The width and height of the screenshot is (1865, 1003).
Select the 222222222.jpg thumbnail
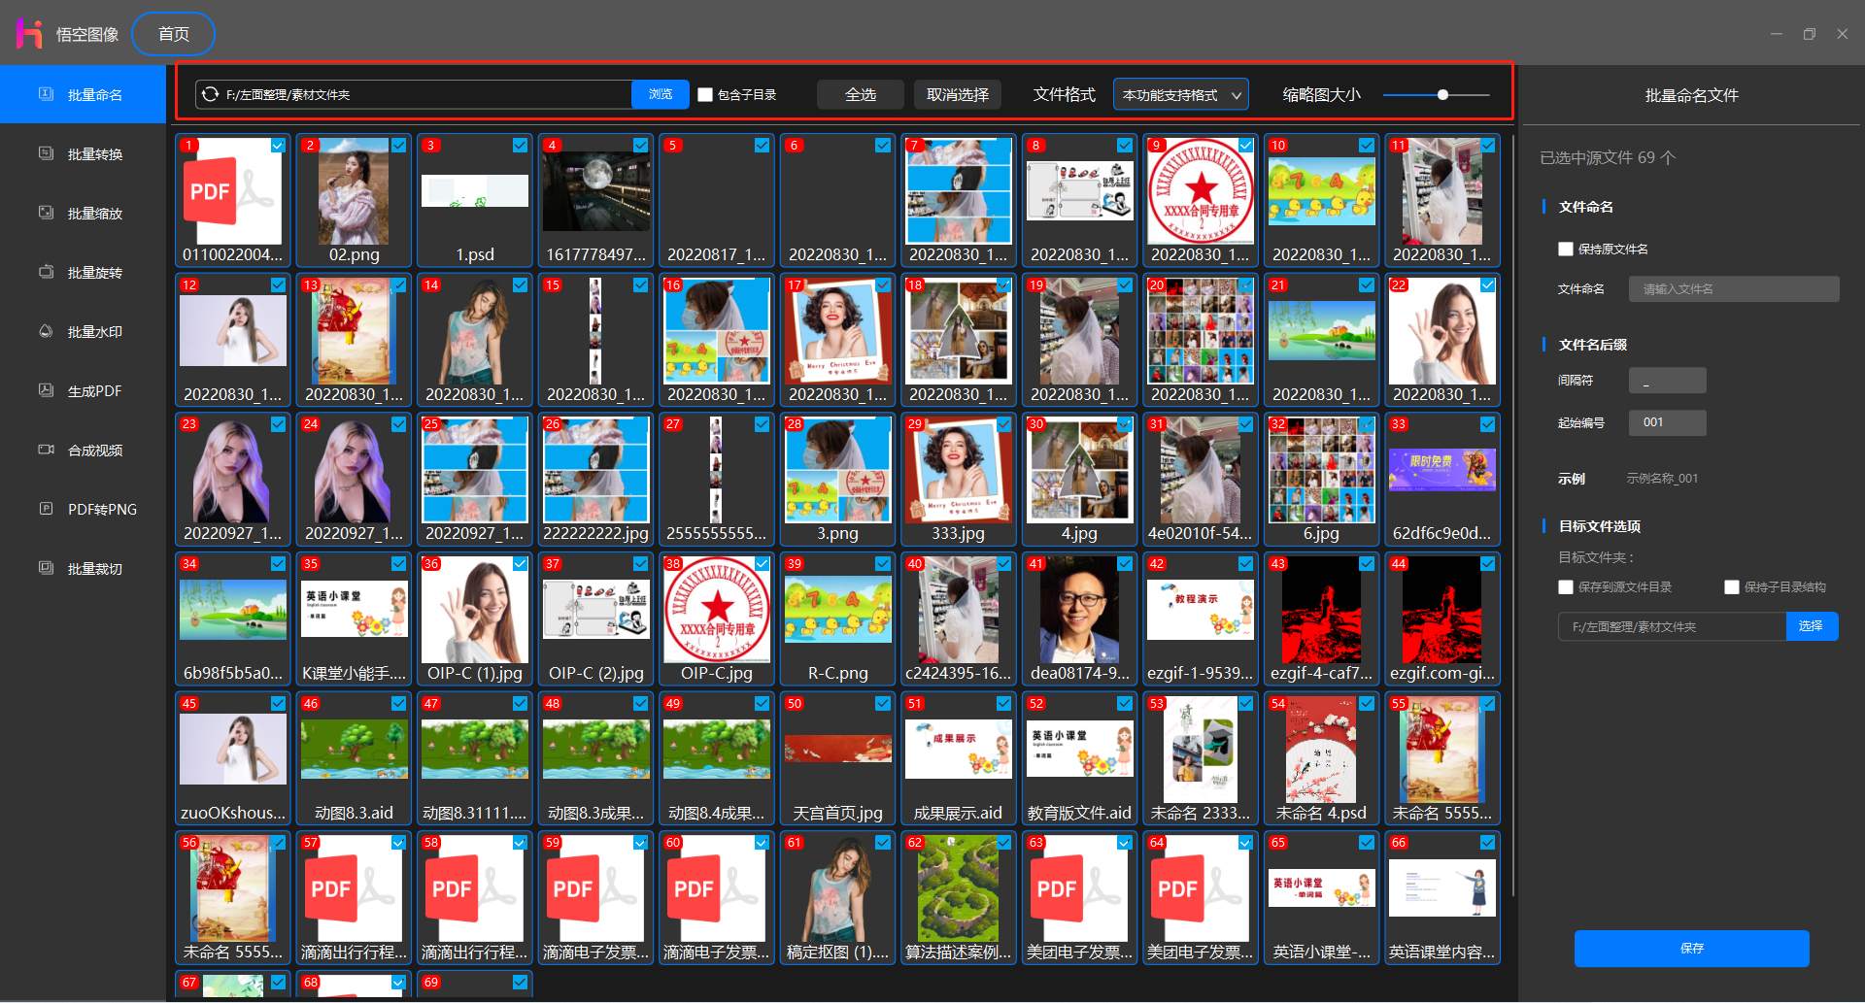(x=594, y=479)
